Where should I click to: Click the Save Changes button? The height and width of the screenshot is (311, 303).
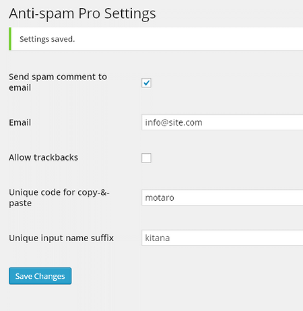click(40, 276)
